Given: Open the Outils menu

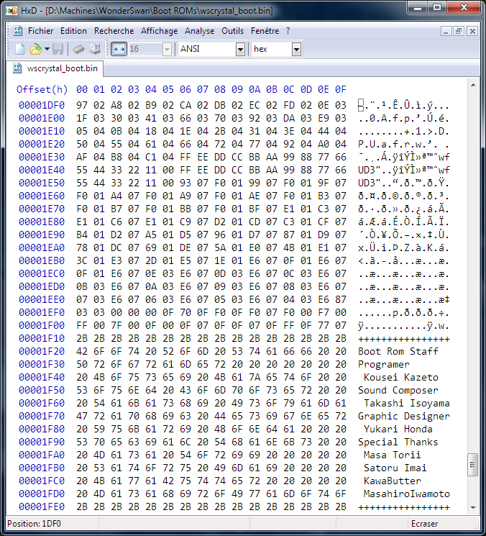Looking at the screenshot, I should [233, 31].
